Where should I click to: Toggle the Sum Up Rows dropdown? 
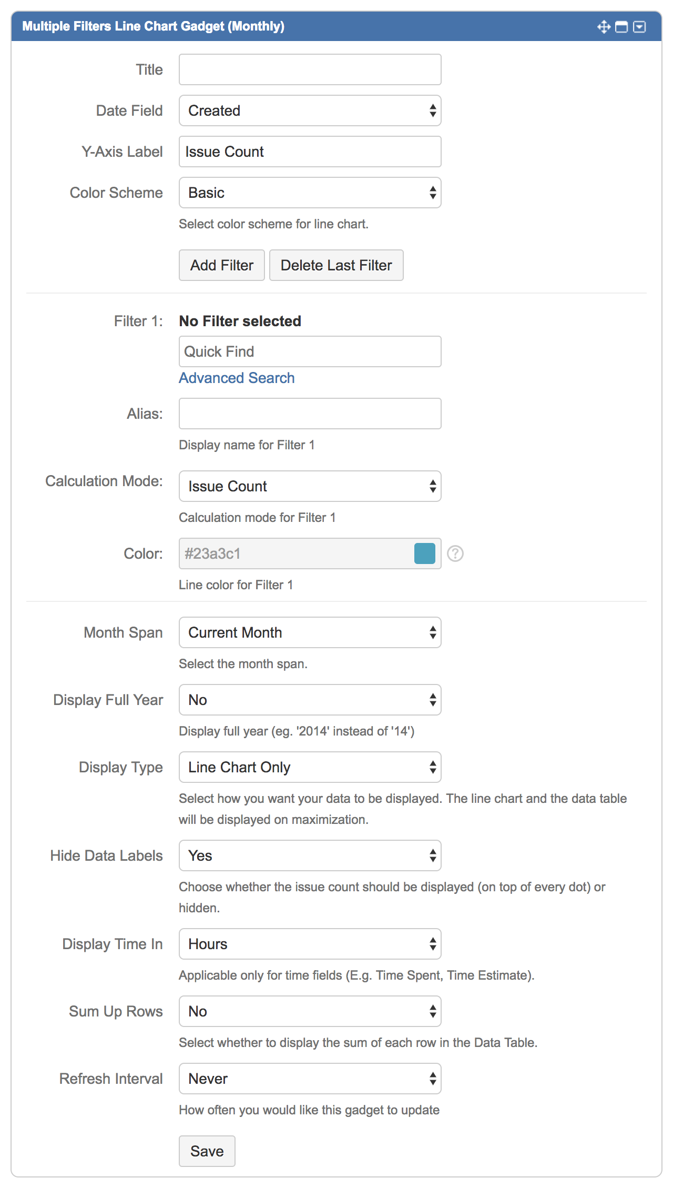[310, 1011]
